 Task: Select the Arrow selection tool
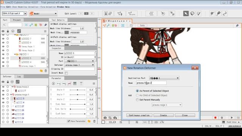(x=186, y=14)
